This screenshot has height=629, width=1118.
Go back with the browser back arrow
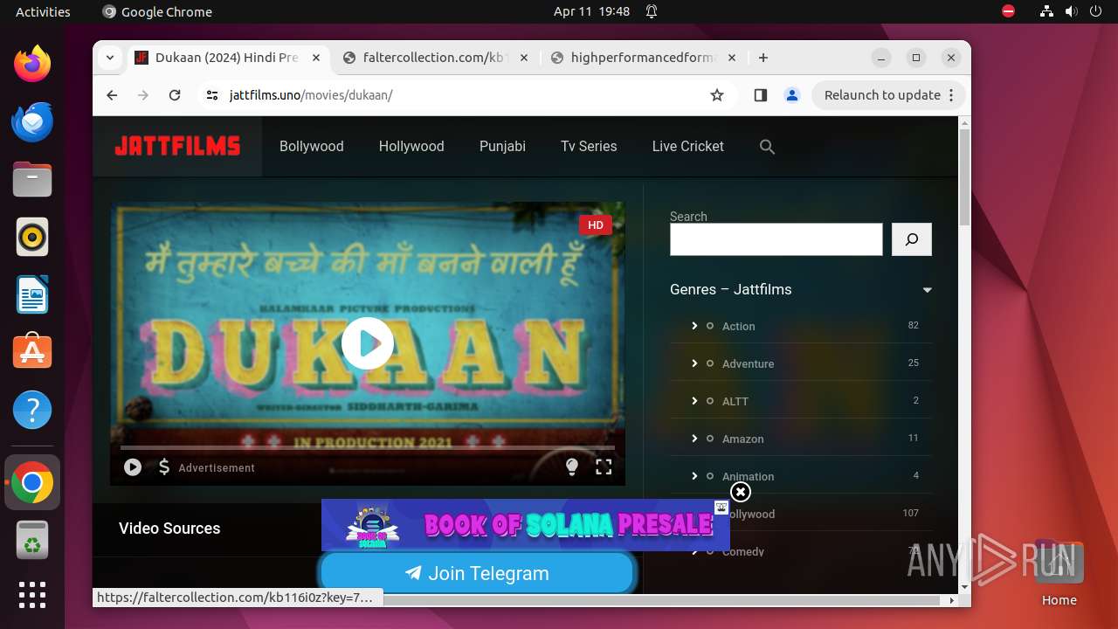(112, 95)
